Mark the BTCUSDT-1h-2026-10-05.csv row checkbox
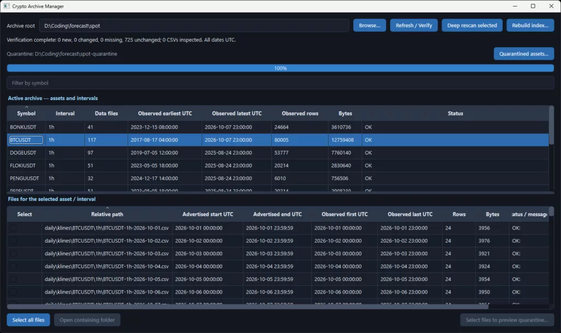The width and height of the screenshot is (561, 333). 13,279
